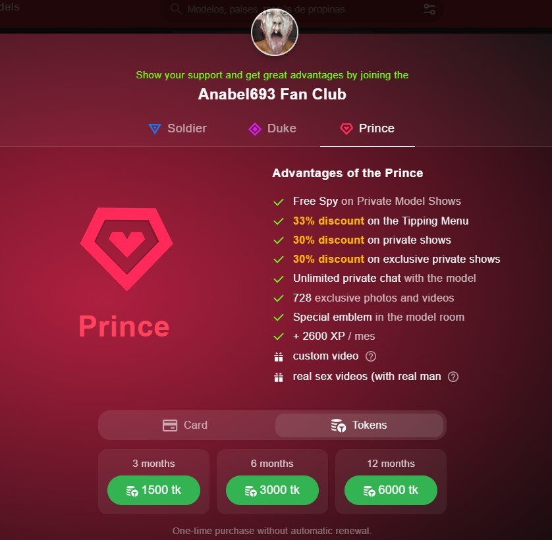Click the Duke purple diamond icon
This screenshot has height=540, width=552.
coord(255,129)
